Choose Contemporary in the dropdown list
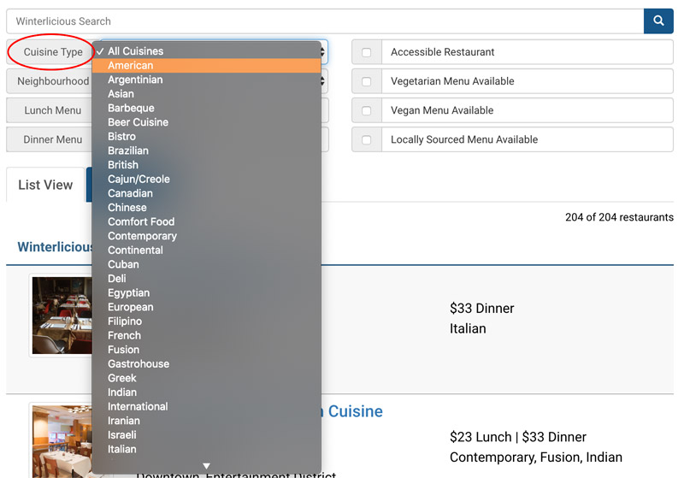 [x=207, y=236]
